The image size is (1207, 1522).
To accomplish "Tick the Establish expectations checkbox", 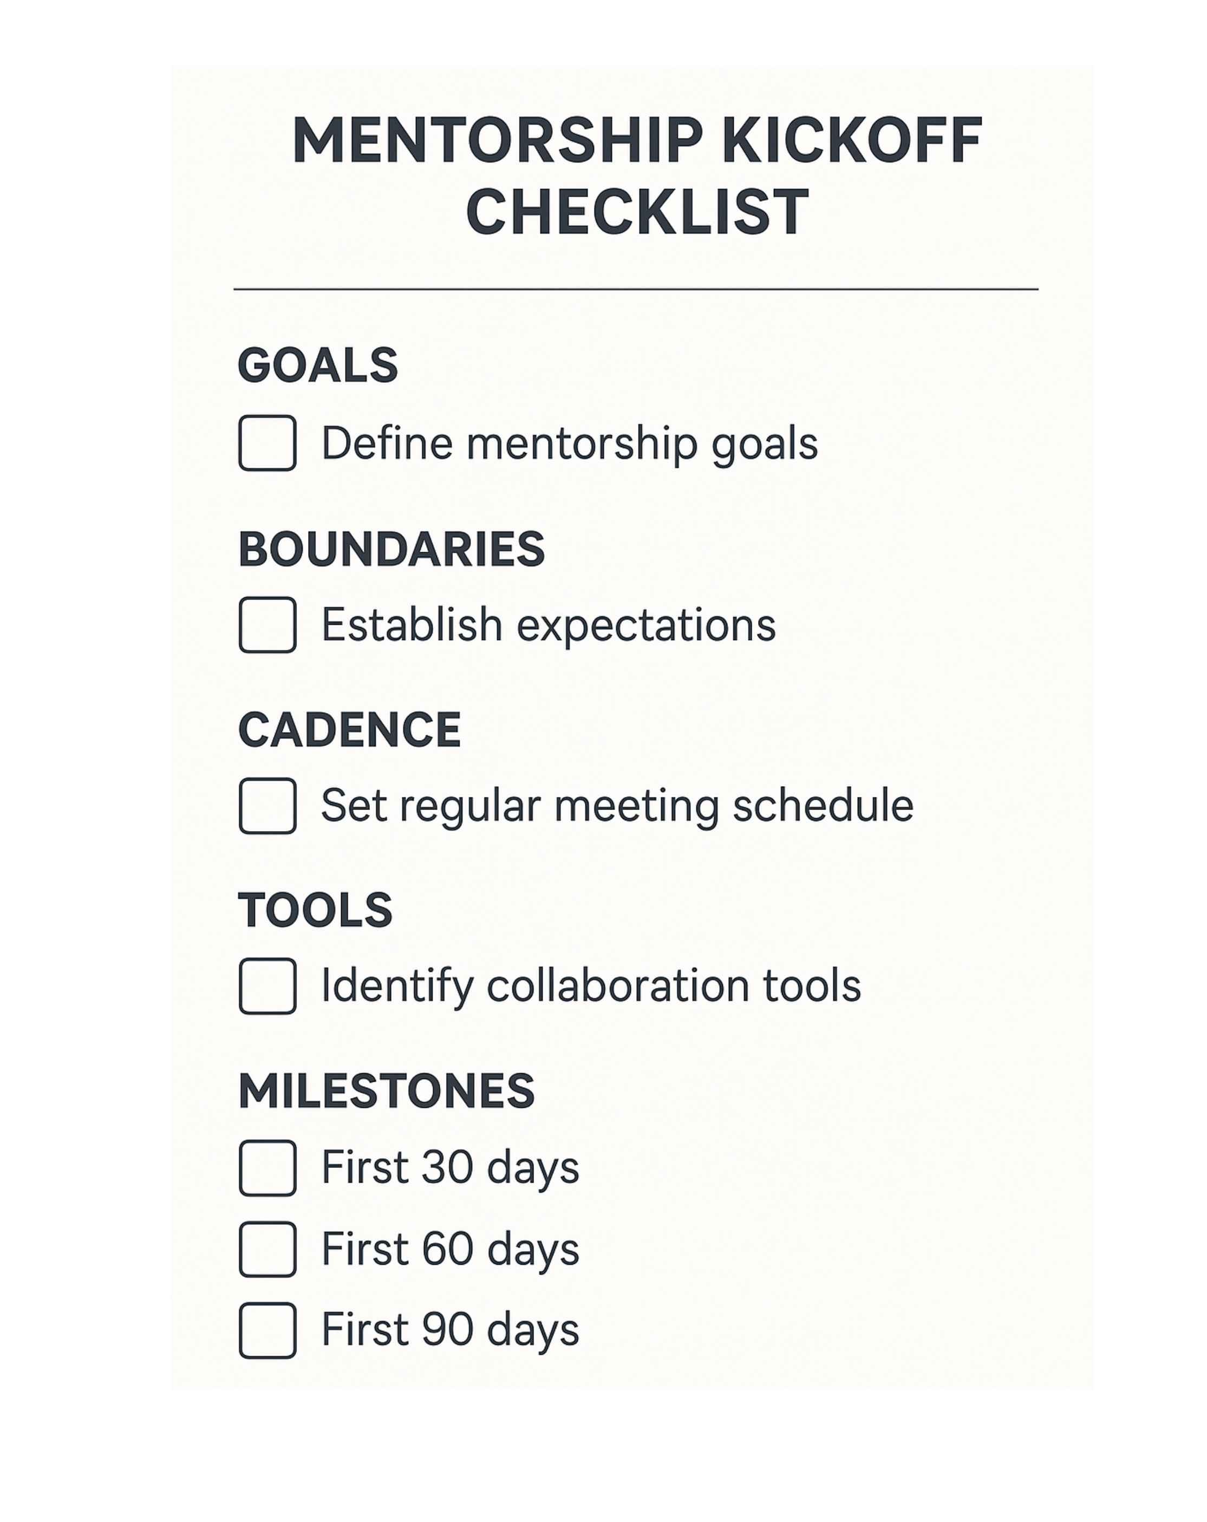I will (x=267, y=625).
